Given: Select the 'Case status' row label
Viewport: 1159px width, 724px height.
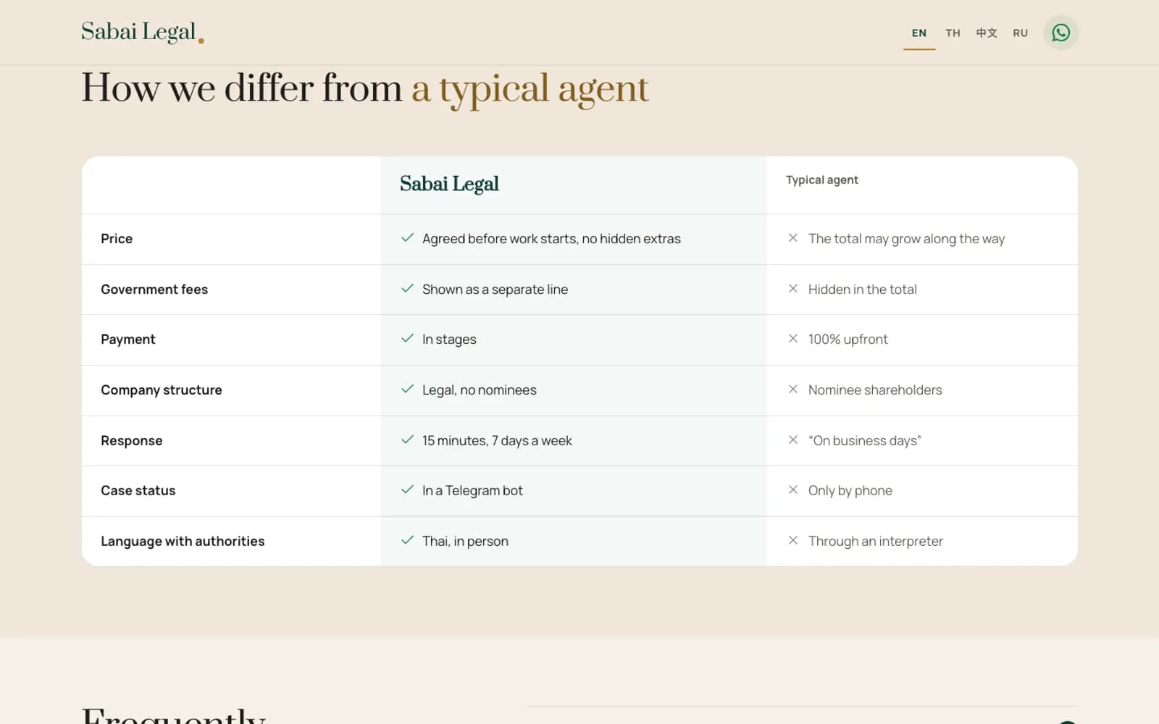Looking at the screenshot, I should click(138, 491).
